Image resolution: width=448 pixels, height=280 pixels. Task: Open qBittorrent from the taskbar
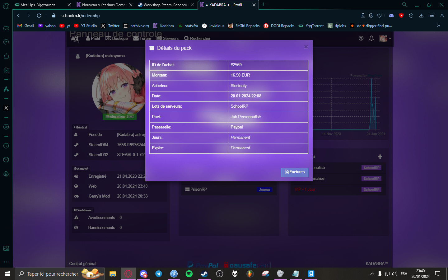[x=174, y=274]
